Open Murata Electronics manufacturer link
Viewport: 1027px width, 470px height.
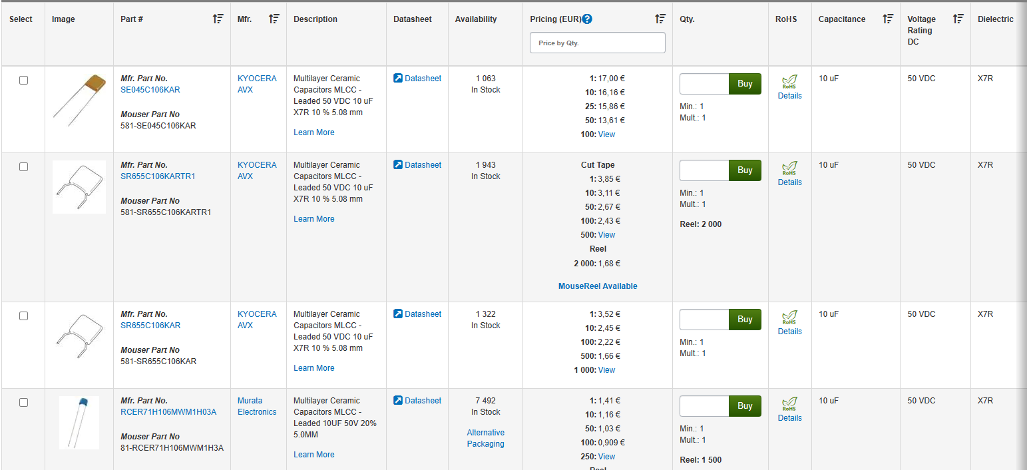pyautogui.click(x=257, y=406)
